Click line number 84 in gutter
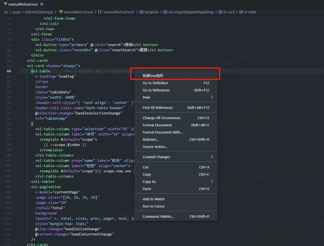The height and width of the screenshot is (246, 324). pos(9,71)
